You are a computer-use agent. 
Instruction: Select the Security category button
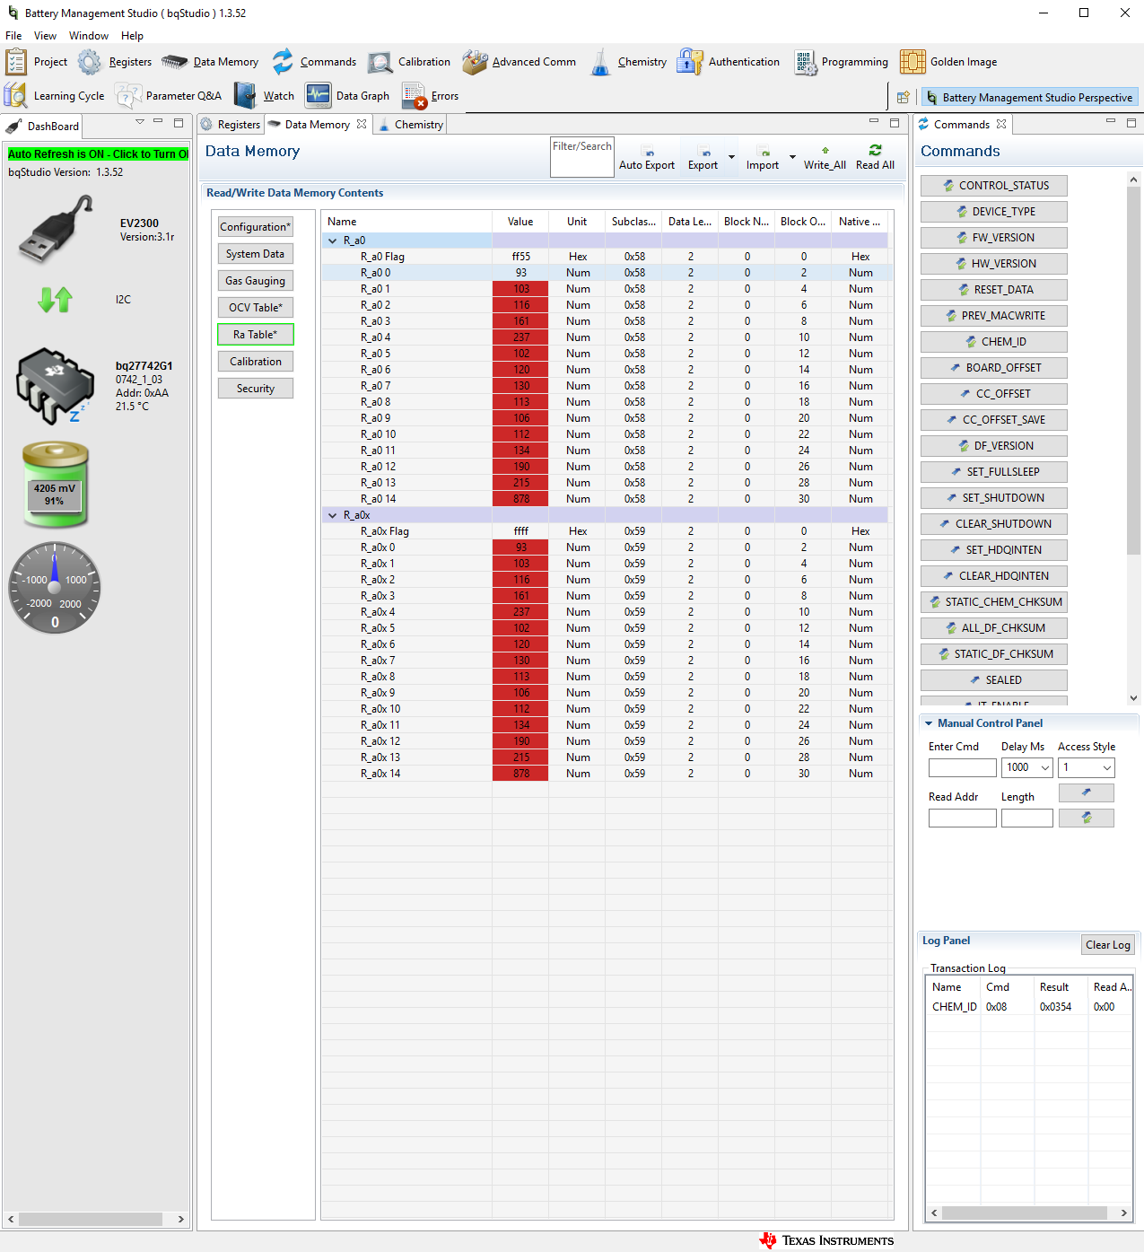[256, 389]
